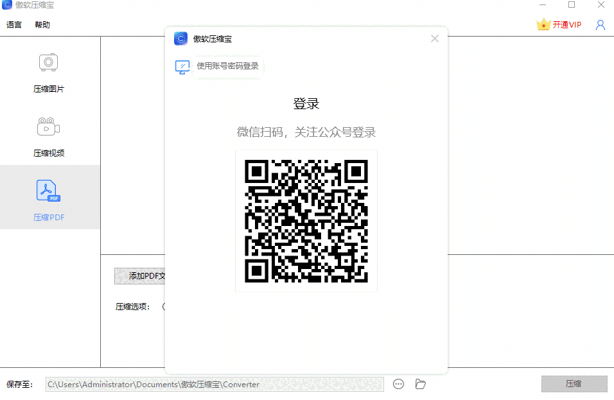The height and width of the screenshot is (400, 614).
Task: Select the 压缩PDF tool in the sidebar
Action: tap(49, 199)
